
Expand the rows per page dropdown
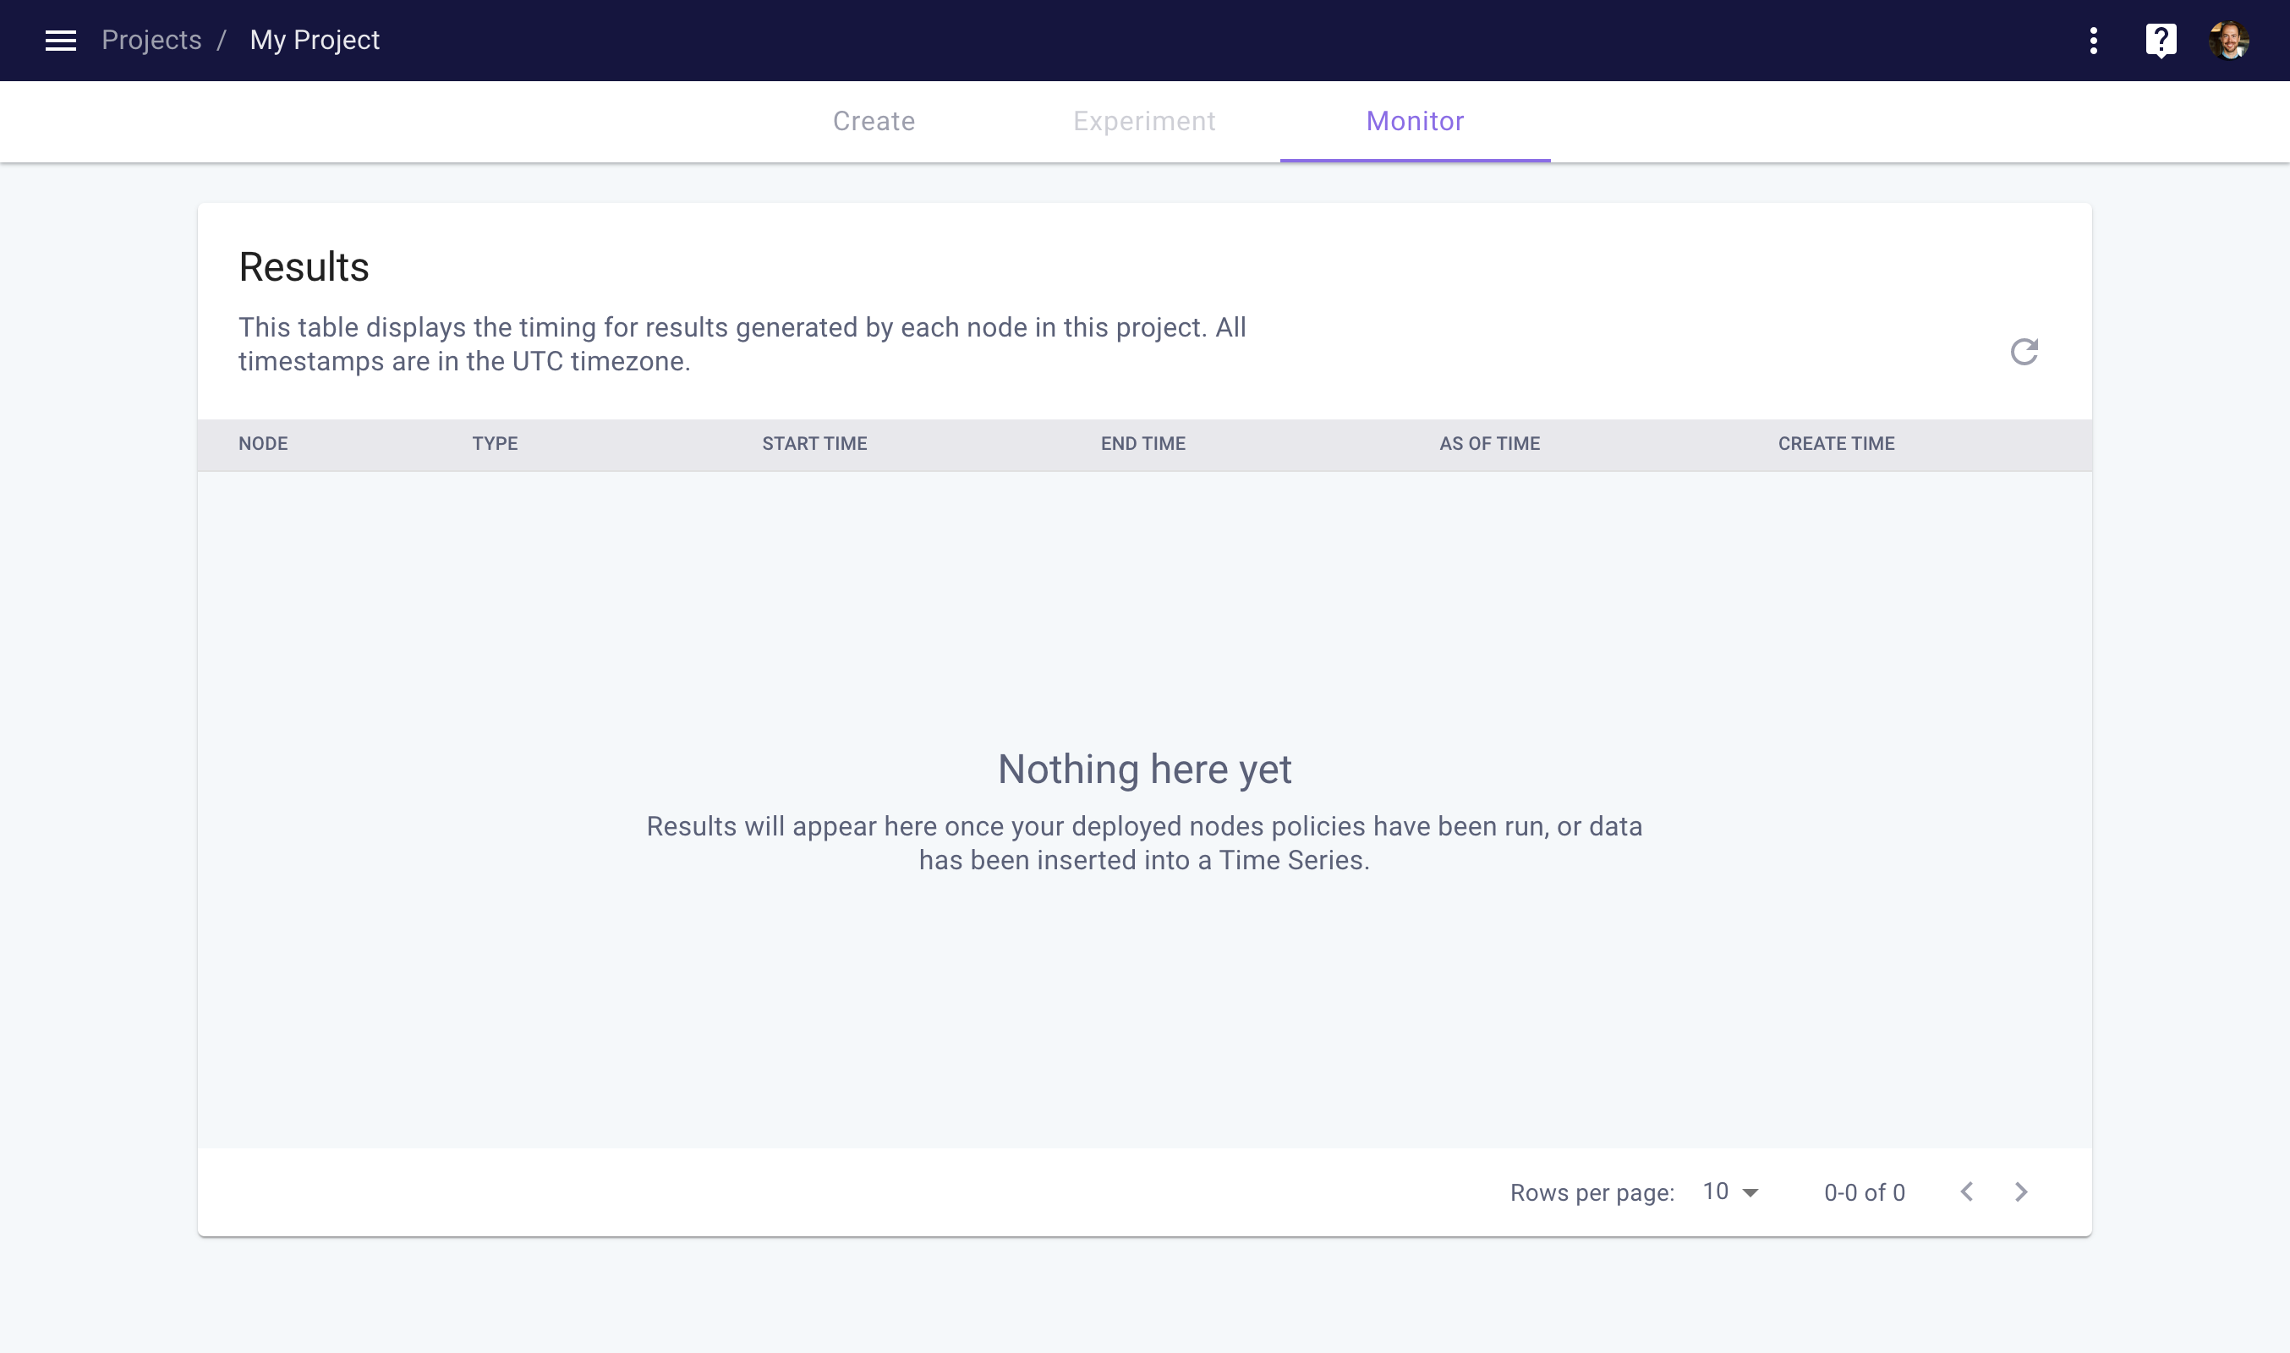(1730, 1191)
